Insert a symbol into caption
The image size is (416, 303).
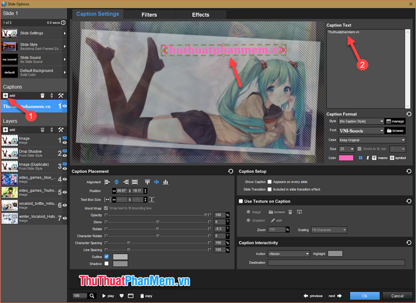(398, 158)
